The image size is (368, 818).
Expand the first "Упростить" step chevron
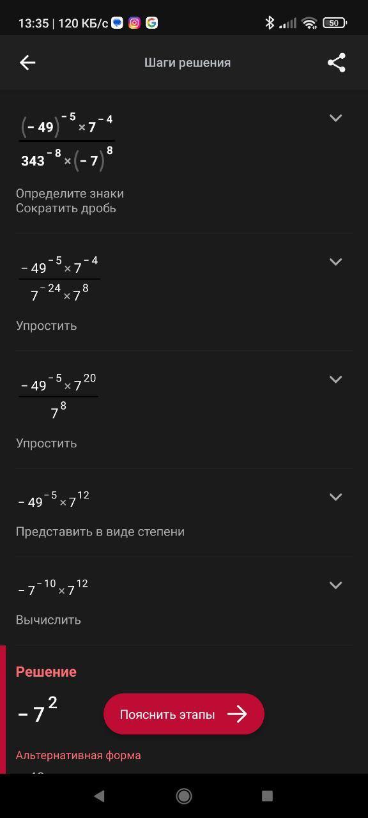pyautogui.click(x=335, y=262)
